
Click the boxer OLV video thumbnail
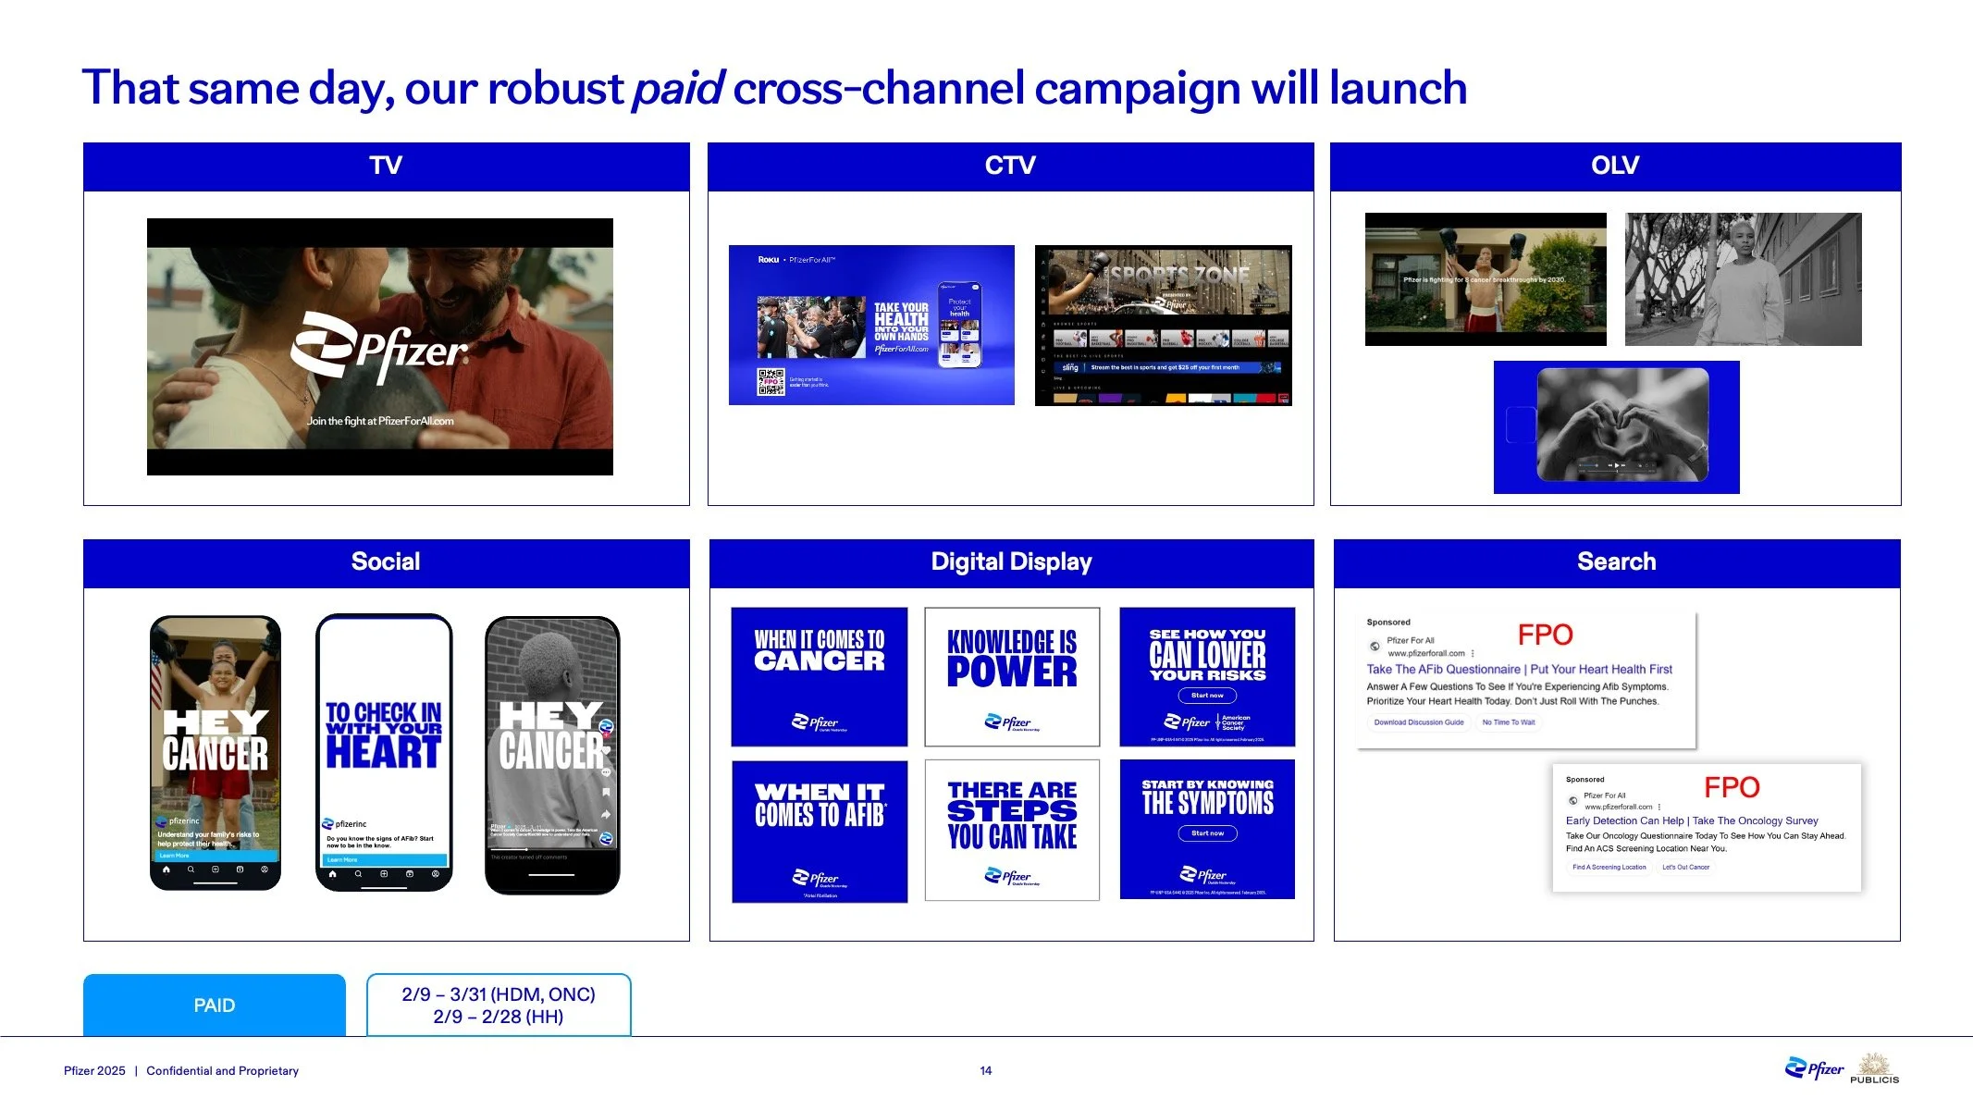pos(1486,279)
